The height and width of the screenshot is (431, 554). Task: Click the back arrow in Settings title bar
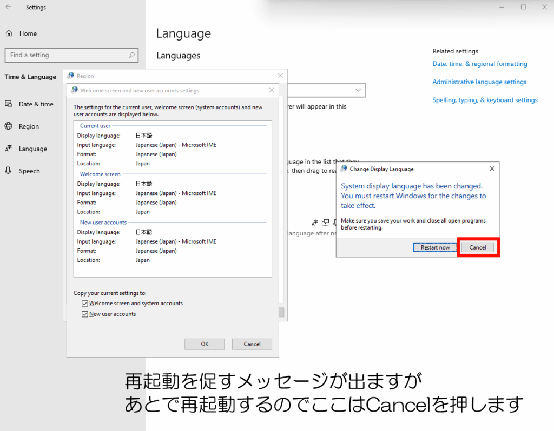pyautogui.click(x=8, y=8)
